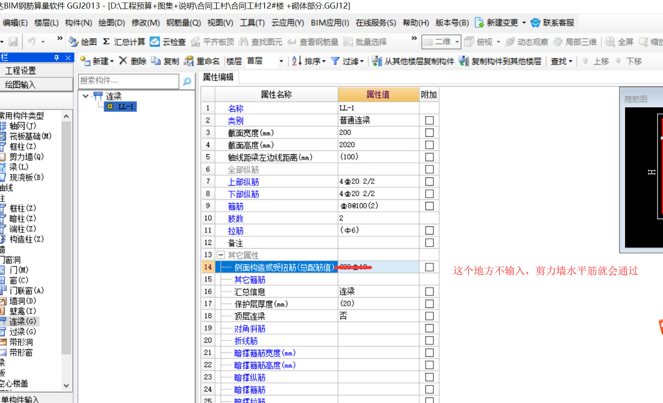Open the 俯视 dropdown arrow
Viewport: 663px width, 403px height.
pos(499,42)
